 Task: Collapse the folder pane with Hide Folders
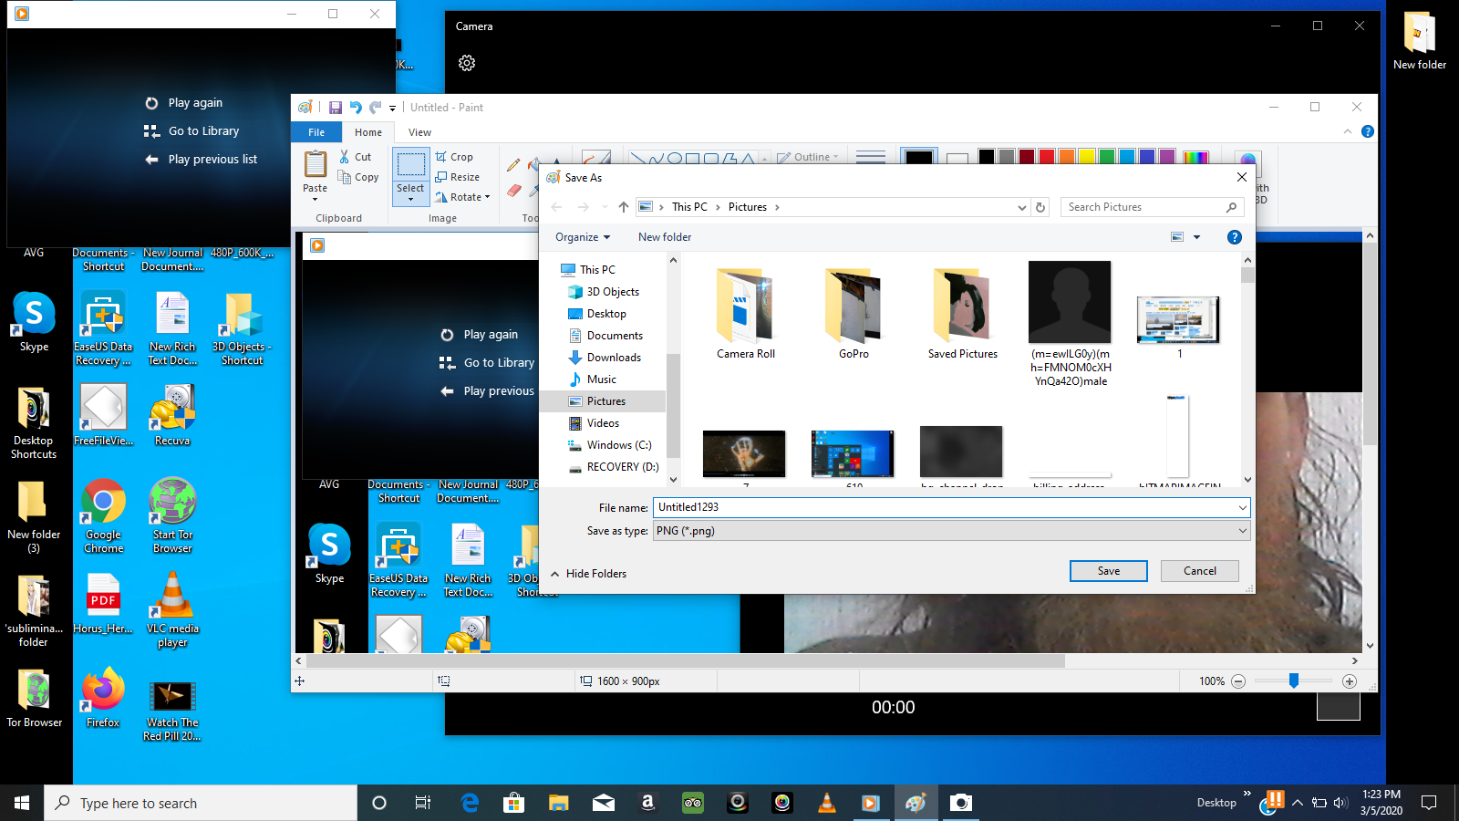(588, 574)
